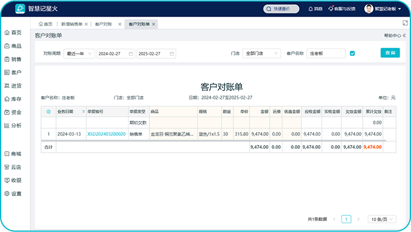The image size is (411, 232).
Task: Open the 商城 sidebar module
Action: 13,154
